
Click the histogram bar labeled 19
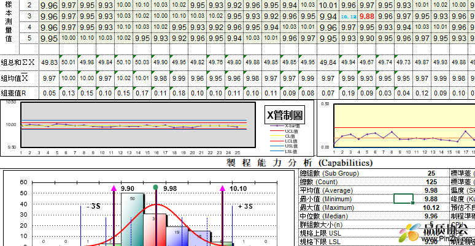tap(177, 236)
